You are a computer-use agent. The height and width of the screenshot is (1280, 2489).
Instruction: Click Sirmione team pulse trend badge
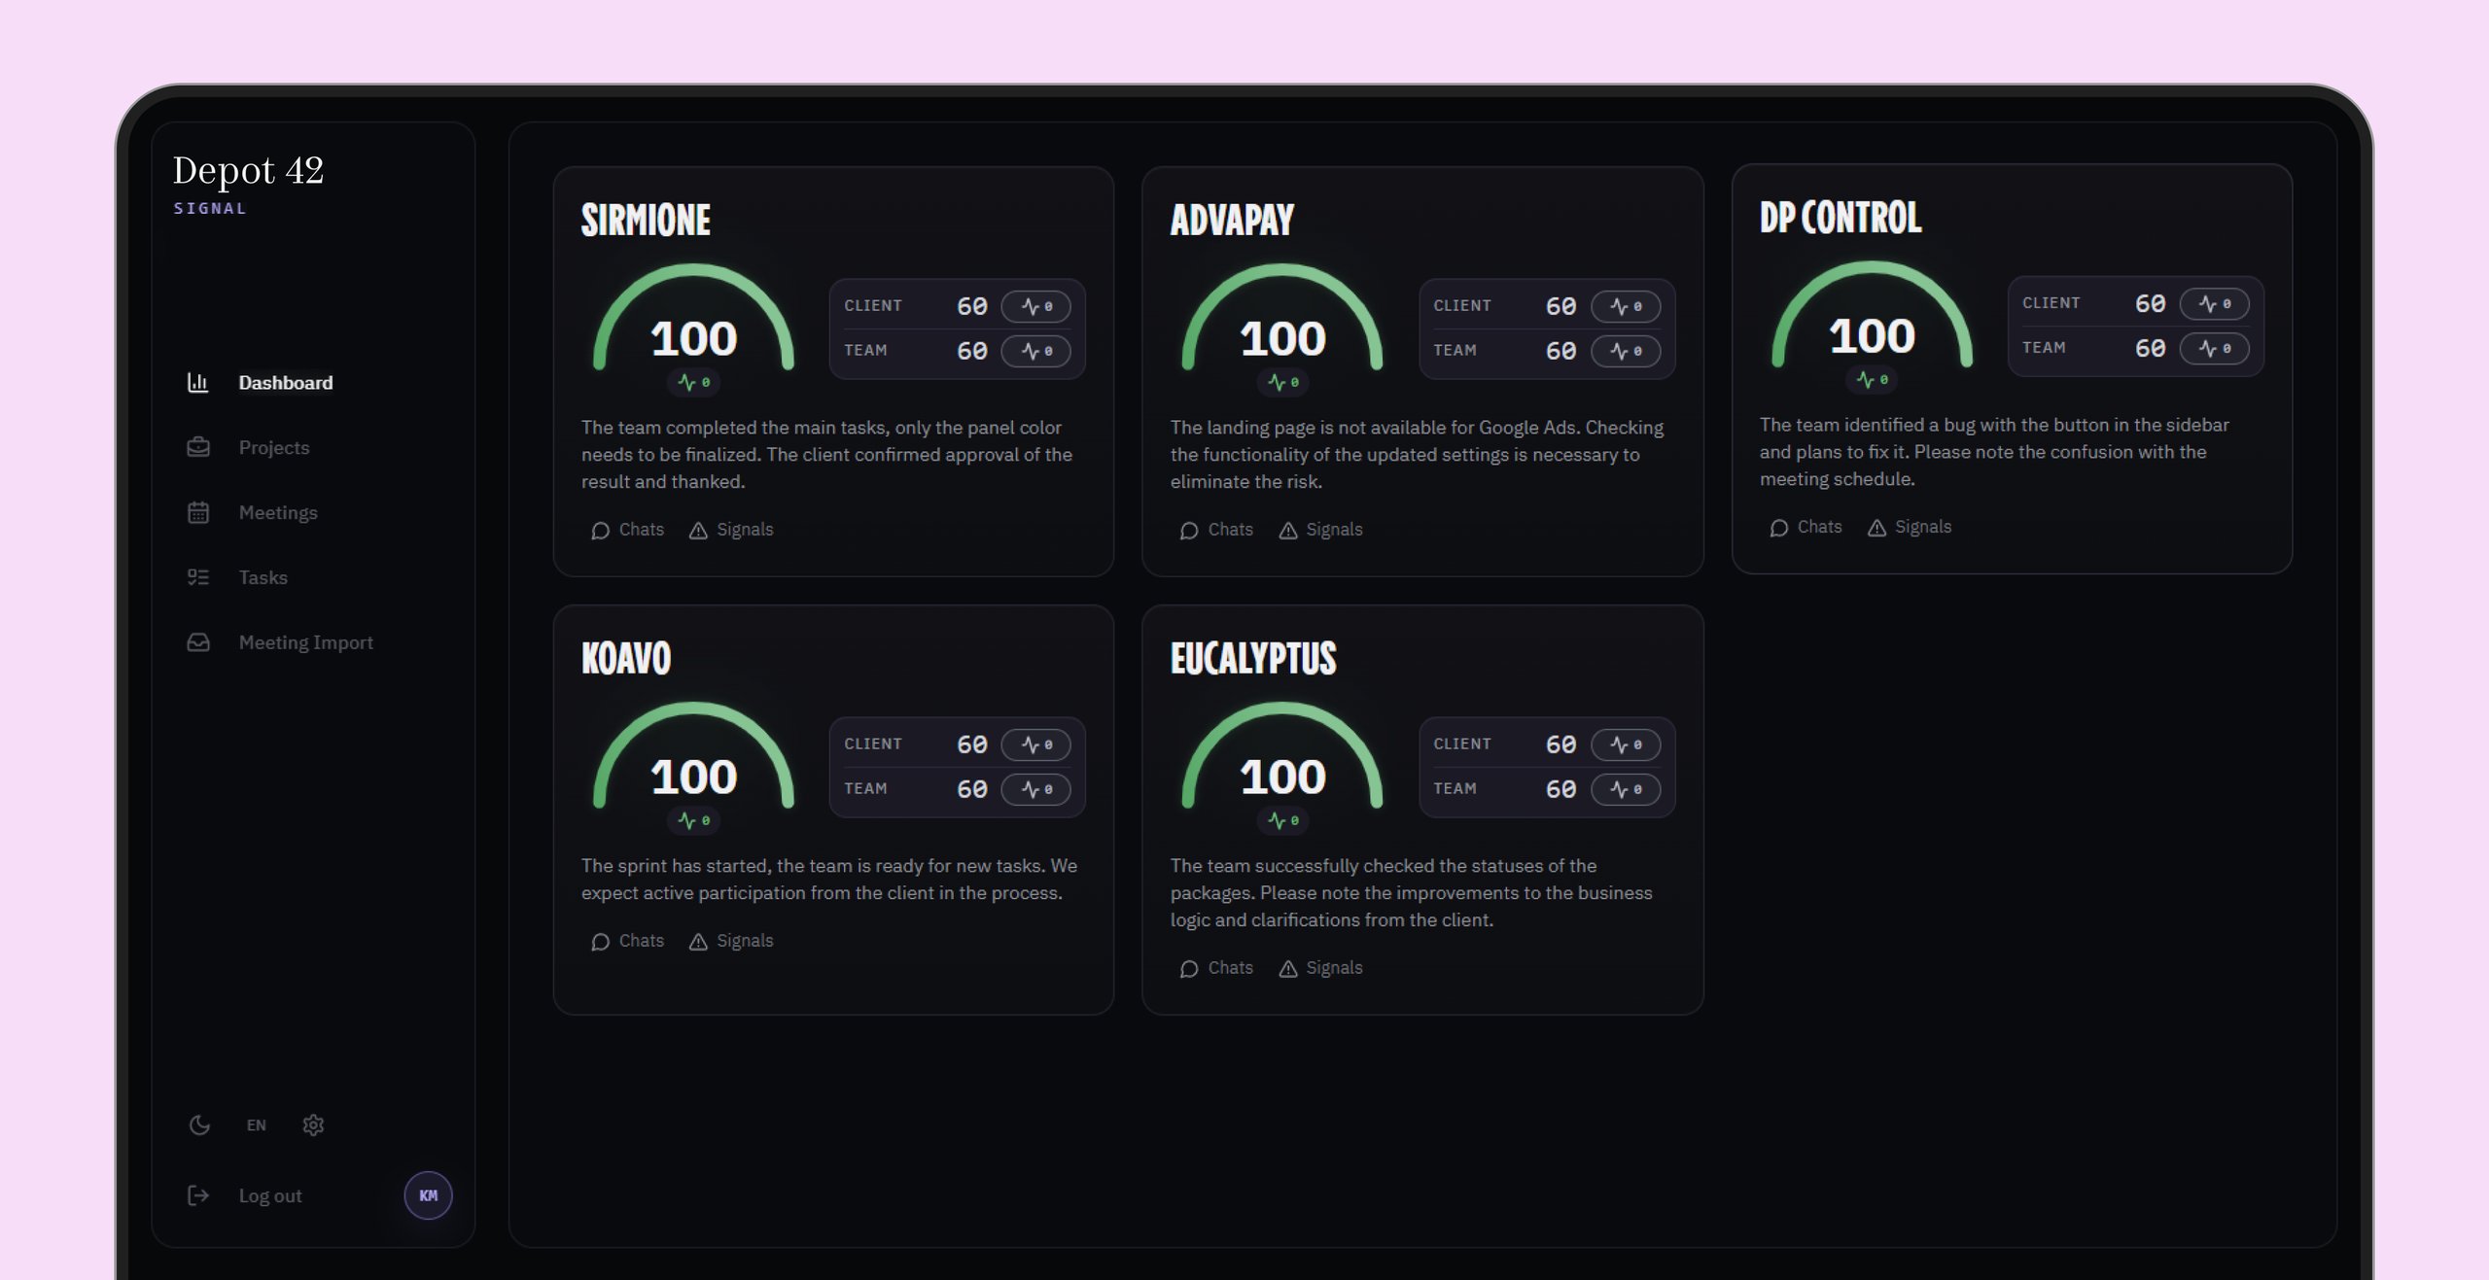(x=1036, y=352)
